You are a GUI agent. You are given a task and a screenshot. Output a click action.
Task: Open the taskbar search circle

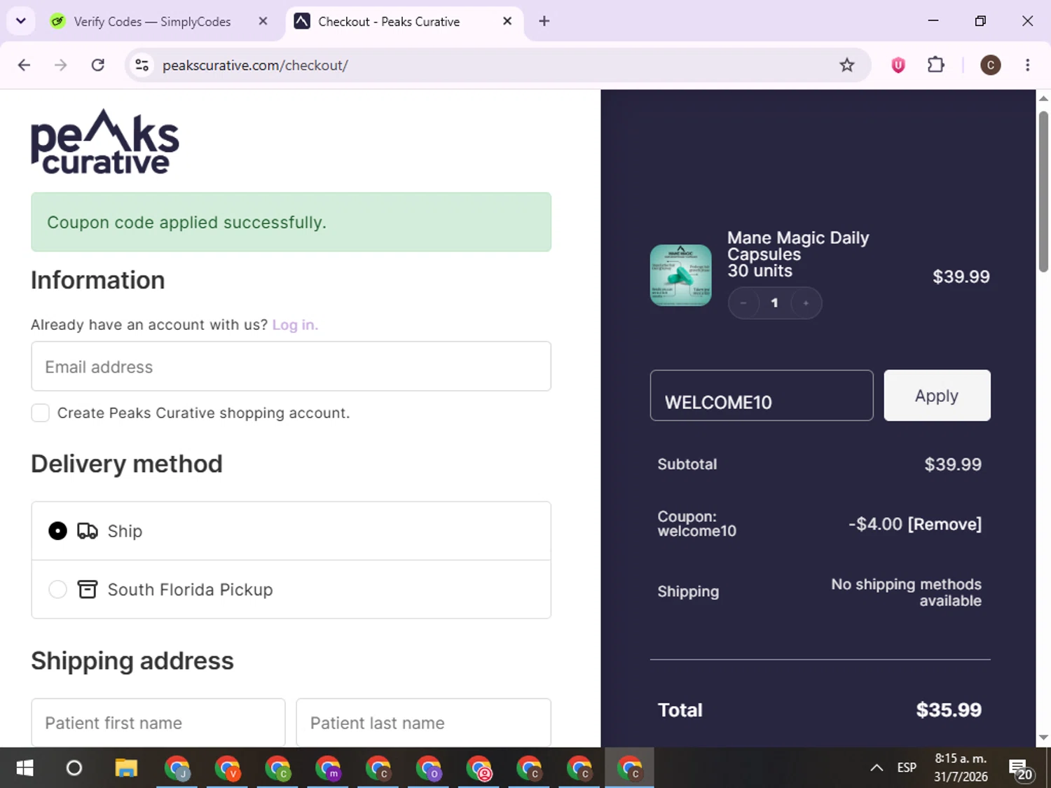[x=74, y=768]
